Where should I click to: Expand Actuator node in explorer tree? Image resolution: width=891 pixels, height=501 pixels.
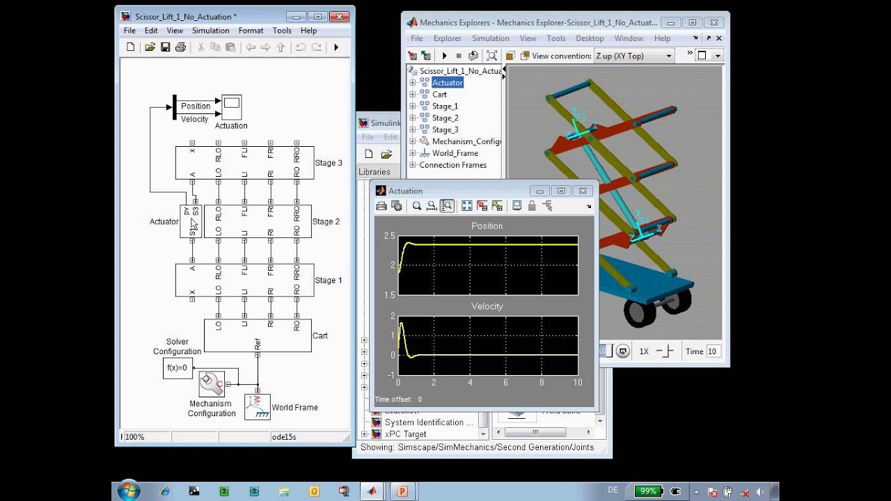click(412, 83)
